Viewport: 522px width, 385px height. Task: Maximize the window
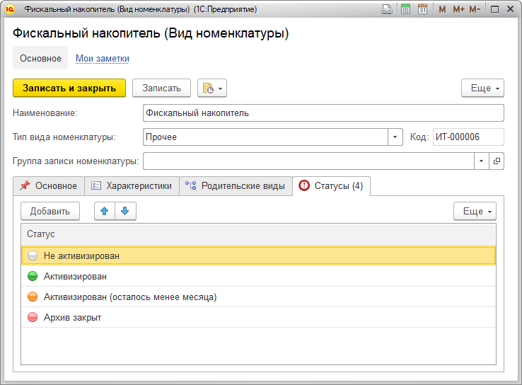click(x=494, y=9)
